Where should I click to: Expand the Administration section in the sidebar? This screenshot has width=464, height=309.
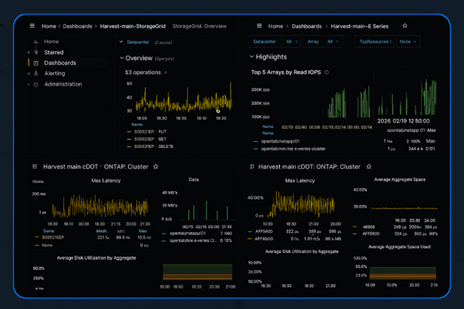(29, 84)
